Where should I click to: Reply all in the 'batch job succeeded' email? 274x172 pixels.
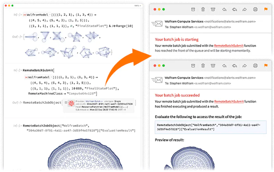[x=234, y=66]
